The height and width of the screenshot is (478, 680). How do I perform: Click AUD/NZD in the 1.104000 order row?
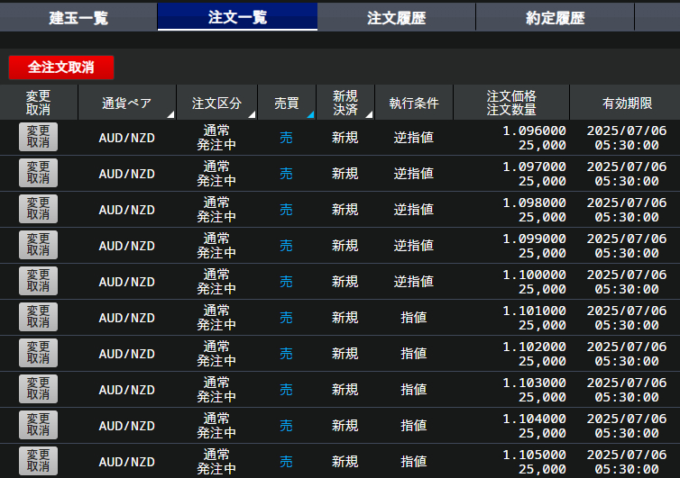click(126, 426)
